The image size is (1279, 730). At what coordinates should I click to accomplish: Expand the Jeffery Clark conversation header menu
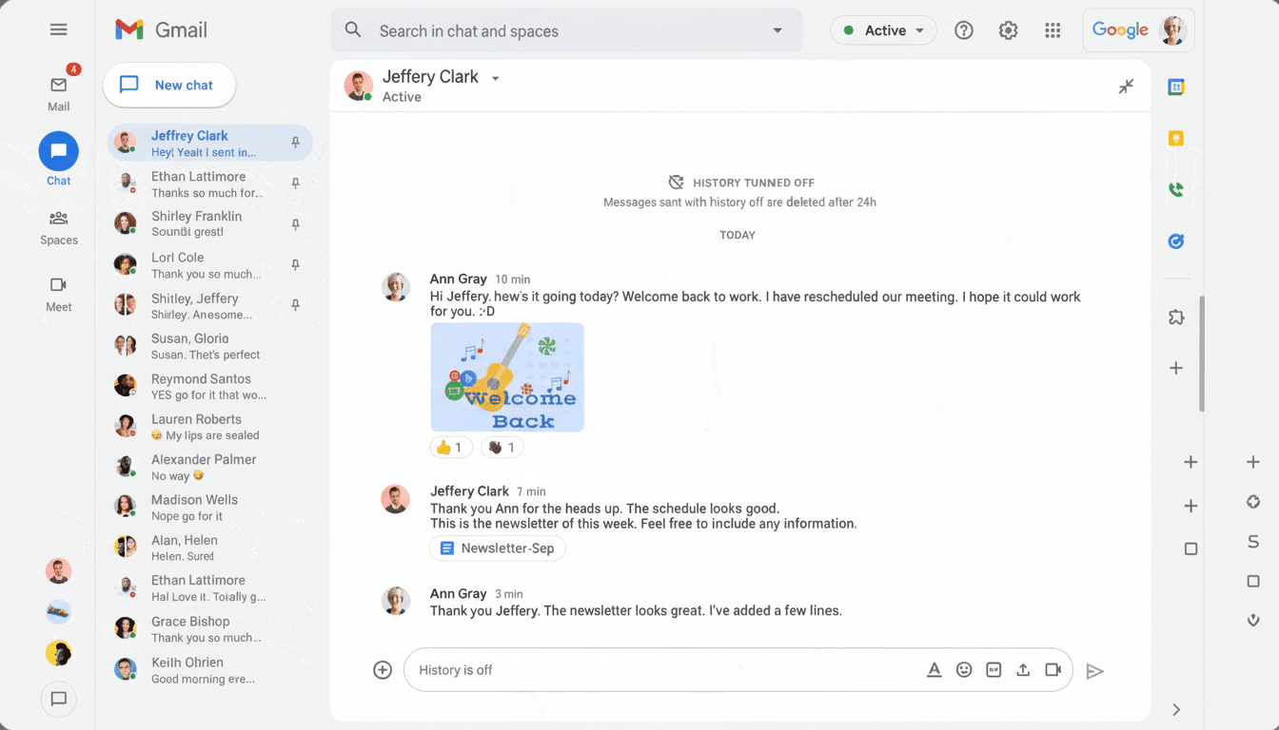pyautogui.click(x=495, y=77)
